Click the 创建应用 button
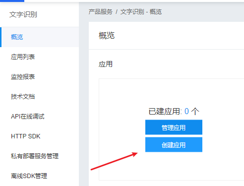 [x=174, y=145]
